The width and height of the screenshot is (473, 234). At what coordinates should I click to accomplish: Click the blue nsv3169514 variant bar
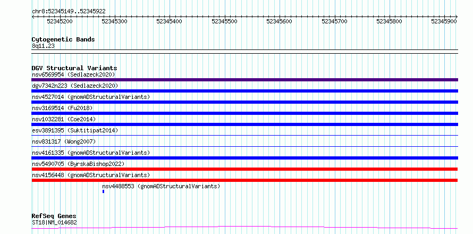point(244,113)
